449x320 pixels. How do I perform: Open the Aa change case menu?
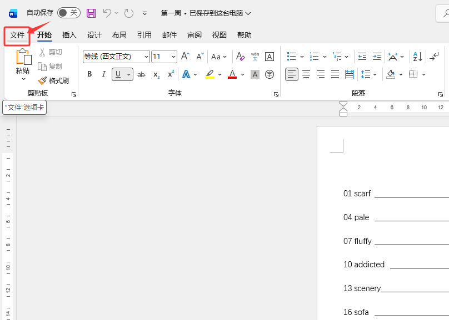(x=219, y=57)
